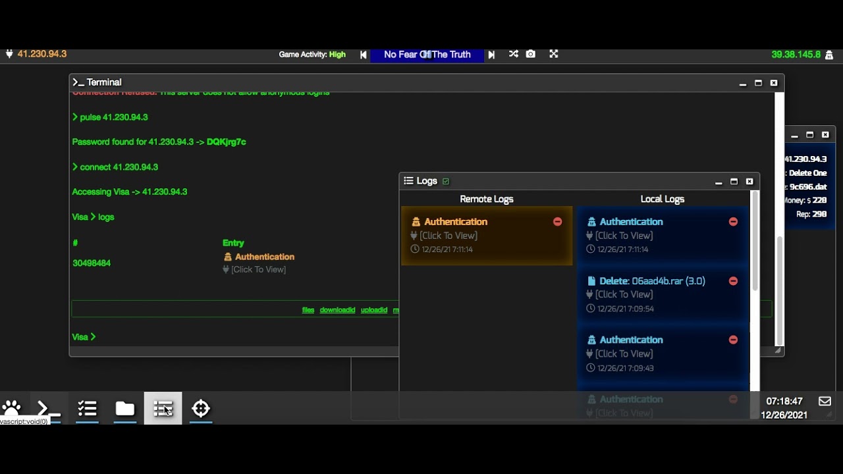Close the Terminal window

(x=774, y=83)
